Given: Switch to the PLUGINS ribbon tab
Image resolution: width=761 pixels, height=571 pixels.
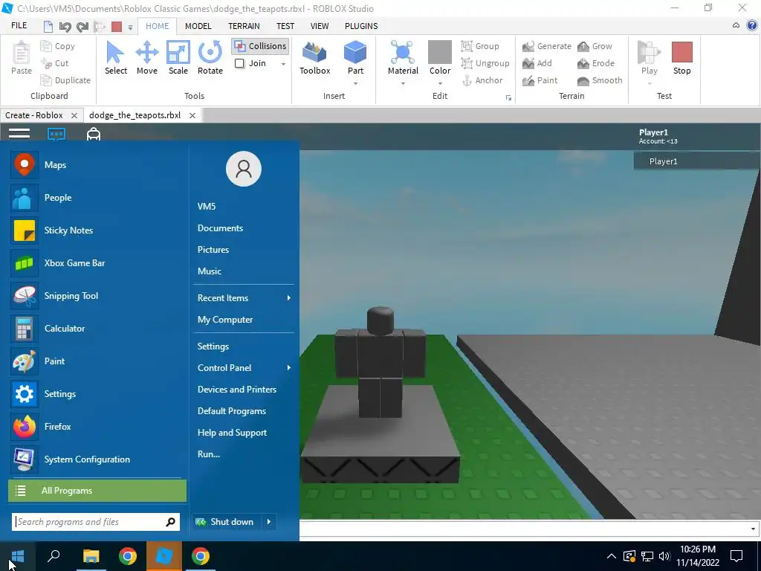Looking at the screenshot, I should [x=361, y=26].
